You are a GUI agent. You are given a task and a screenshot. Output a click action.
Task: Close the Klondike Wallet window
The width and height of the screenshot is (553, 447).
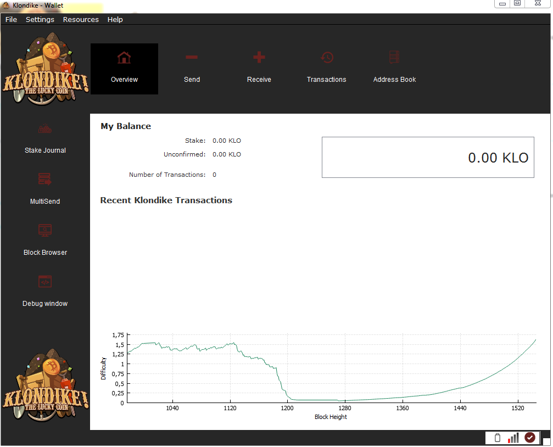click(538, 3)
